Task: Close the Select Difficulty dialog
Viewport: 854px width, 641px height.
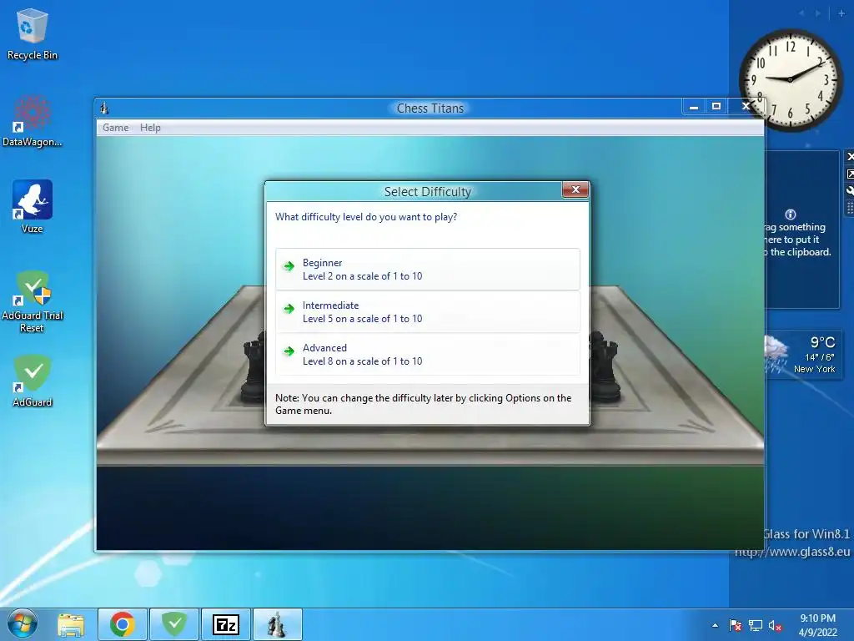Action: (575, 189)
